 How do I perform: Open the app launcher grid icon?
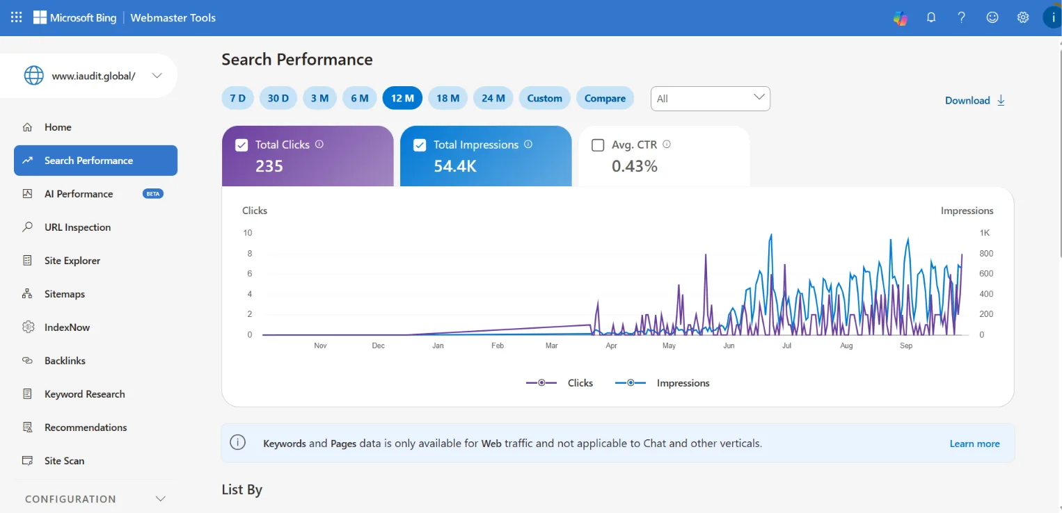pyautogui.click(x=17, y=17)
